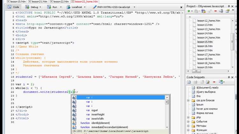Viewport: 239px width, 134px height.
Task: Delete snippet using red minus icon
Action: (x=214, y=82)
